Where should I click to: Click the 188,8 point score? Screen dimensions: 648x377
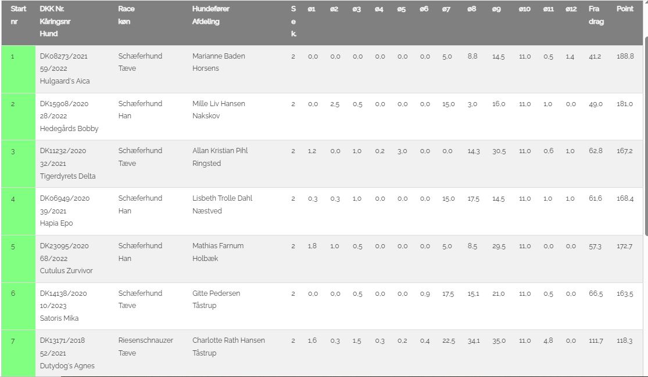coord(625,56)
